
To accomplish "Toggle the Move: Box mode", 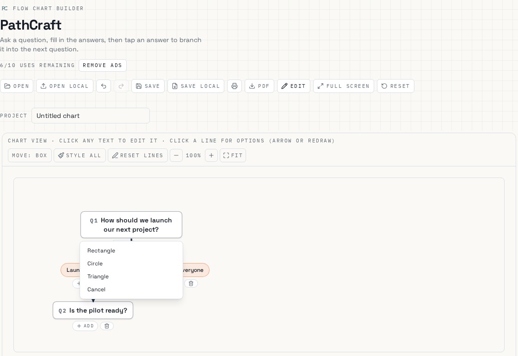I will click(30, 155).
